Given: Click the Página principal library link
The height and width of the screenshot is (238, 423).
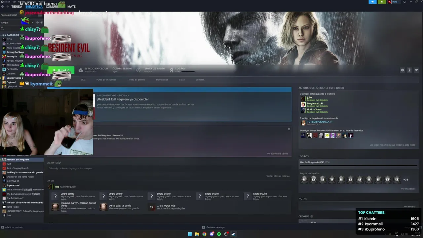Looking at the screenshot, I should click(9, 15).
